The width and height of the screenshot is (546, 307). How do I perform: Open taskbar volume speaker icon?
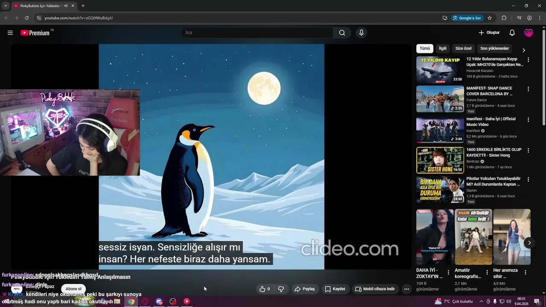(509, 301)
